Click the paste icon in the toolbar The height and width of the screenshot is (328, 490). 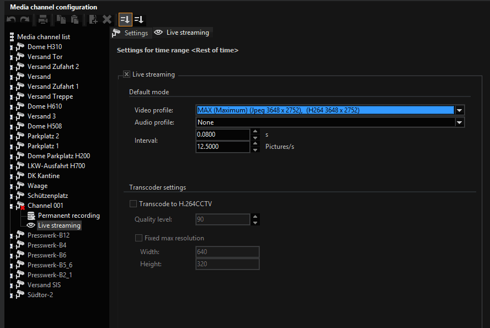(74, 20)
